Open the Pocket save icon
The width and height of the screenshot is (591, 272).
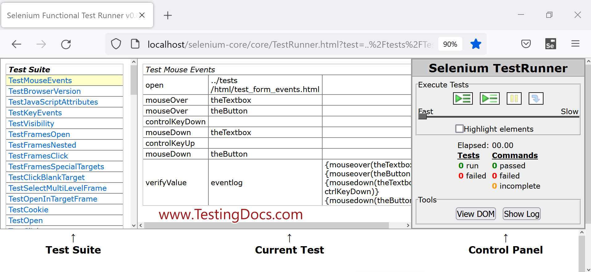click(x=526, y=44)
